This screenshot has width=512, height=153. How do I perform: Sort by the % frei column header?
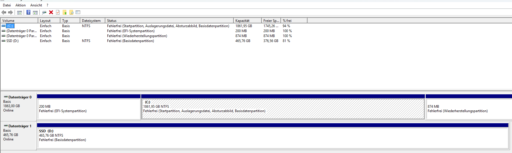(294, 21)
